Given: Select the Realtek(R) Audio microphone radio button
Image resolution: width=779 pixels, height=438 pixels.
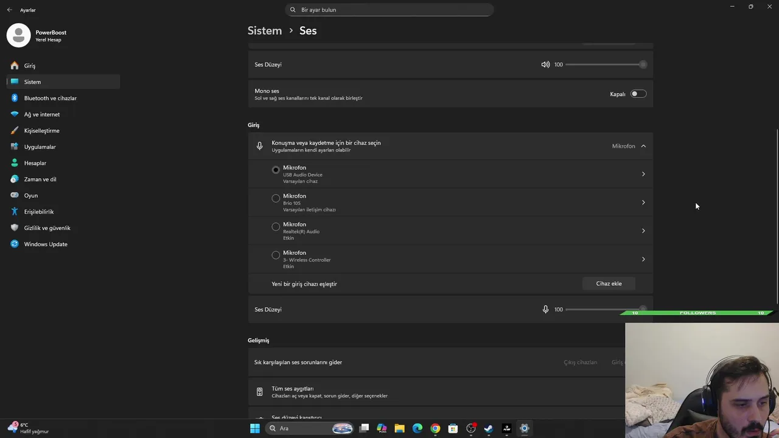Looking at the screenshot, I should (x=276, y=226).
